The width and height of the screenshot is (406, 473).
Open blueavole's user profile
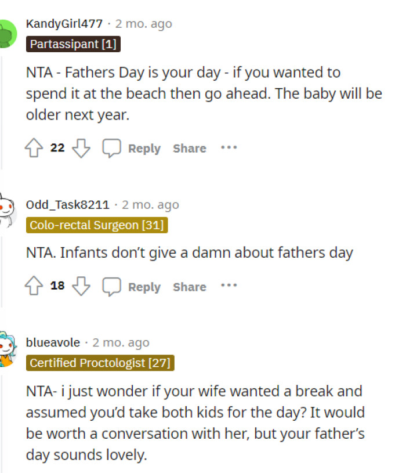click(x=53, y=342)
